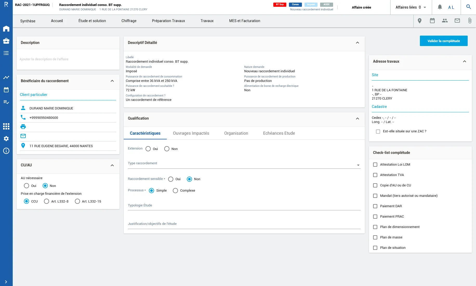
Task: Collapse the Descriptif Détaillé panel
Action: [x=358, y=43]
